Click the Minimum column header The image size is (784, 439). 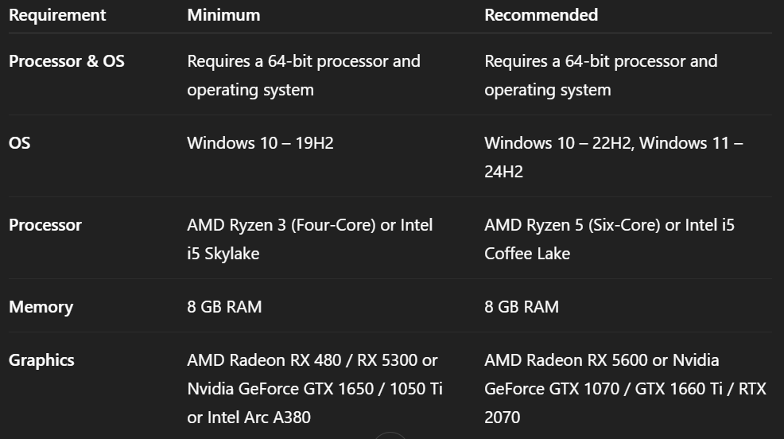tap(223, 15)
